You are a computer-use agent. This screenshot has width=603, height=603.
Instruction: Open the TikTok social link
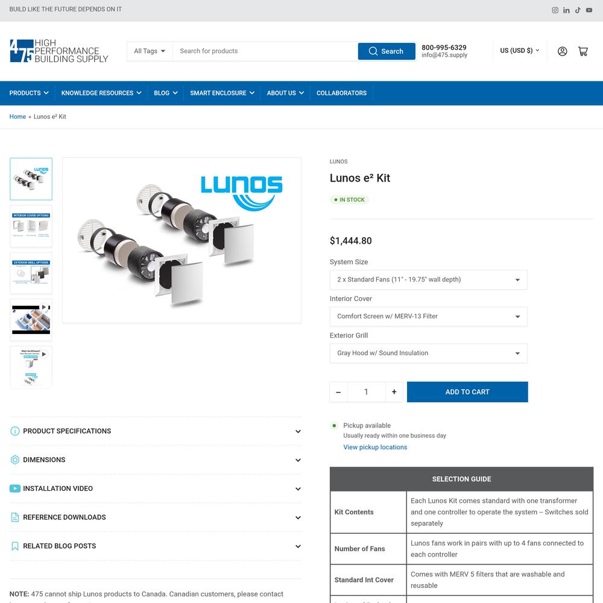(x=578, y=10)
